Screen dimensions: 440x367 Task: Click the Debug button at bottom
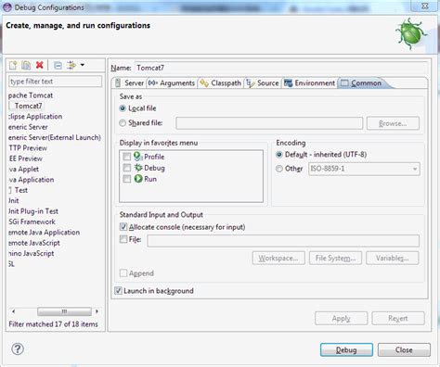(x=346, y=349)
